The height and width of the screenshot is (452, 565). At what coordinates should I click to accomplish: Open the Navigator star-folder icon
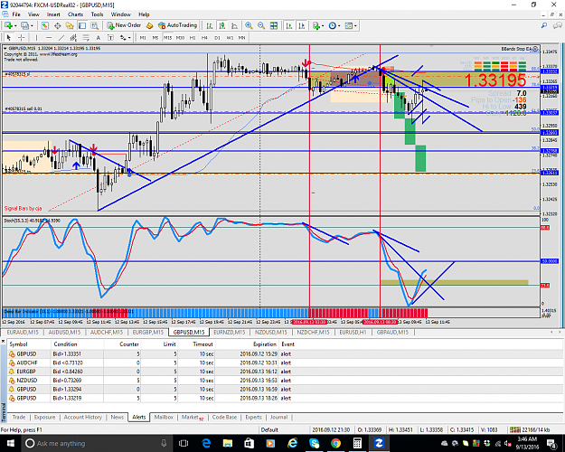tap(70, 25)
